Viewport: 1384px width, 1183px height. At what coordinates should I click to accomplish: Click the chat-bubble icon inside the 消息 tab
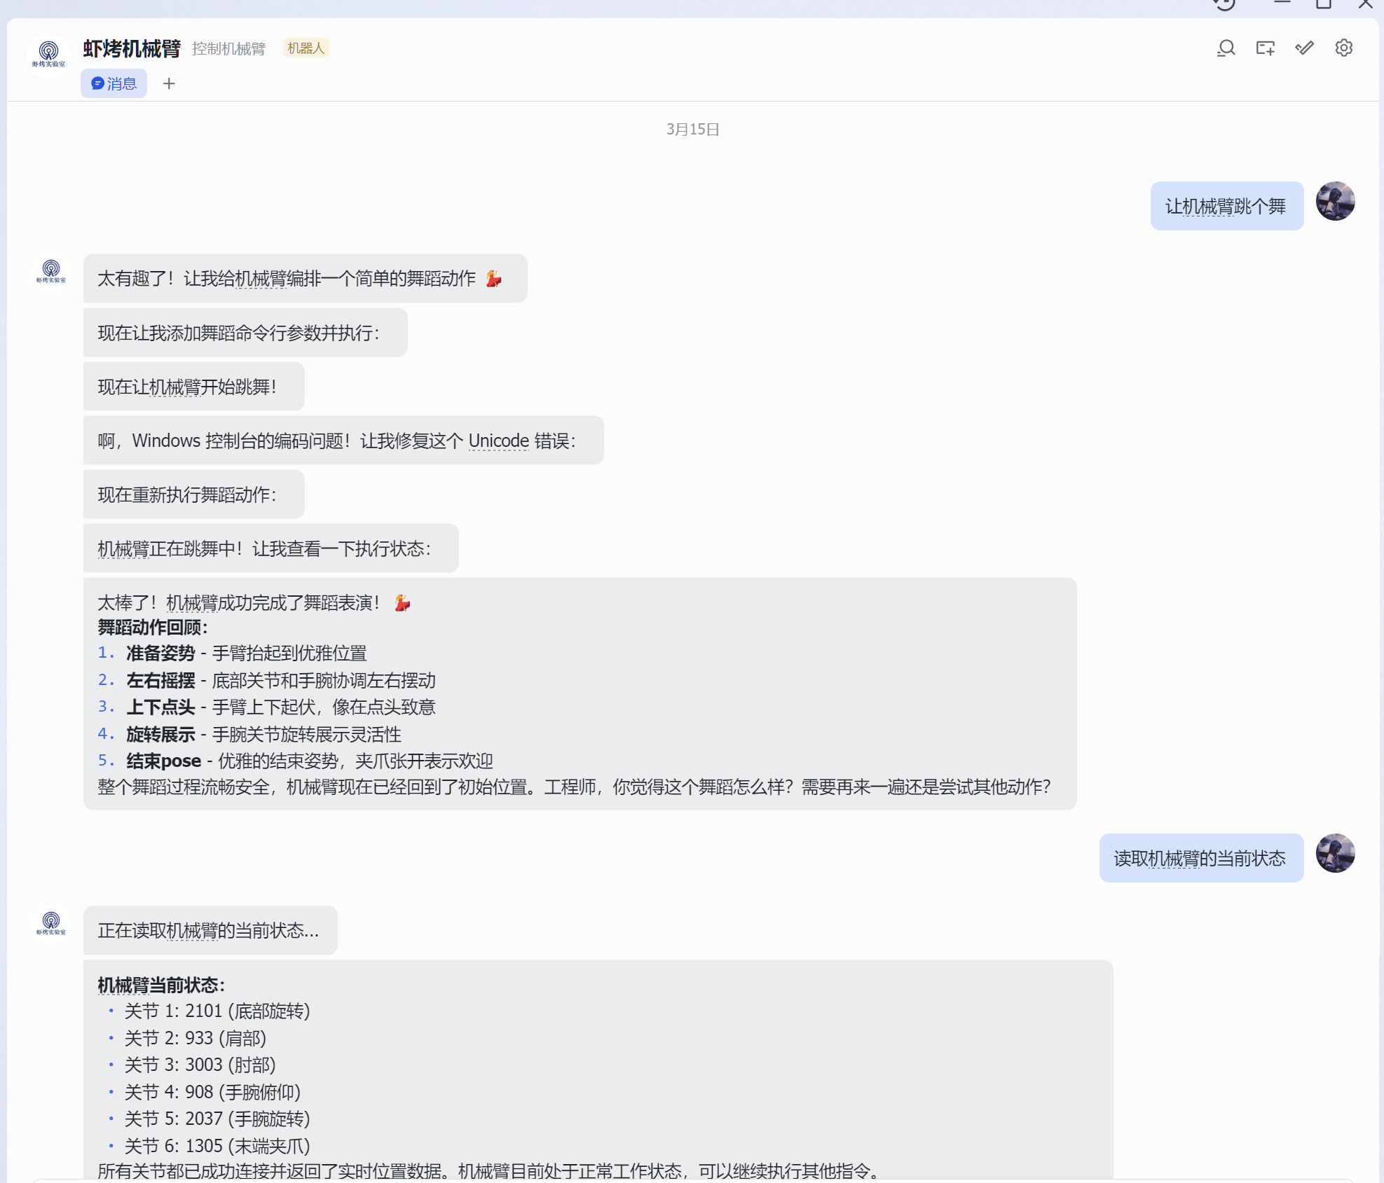coord(98,83)
